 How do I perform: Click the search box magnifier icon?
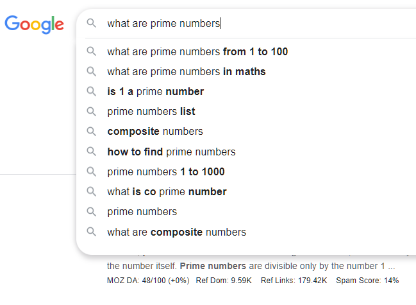[x=92, y=23]
